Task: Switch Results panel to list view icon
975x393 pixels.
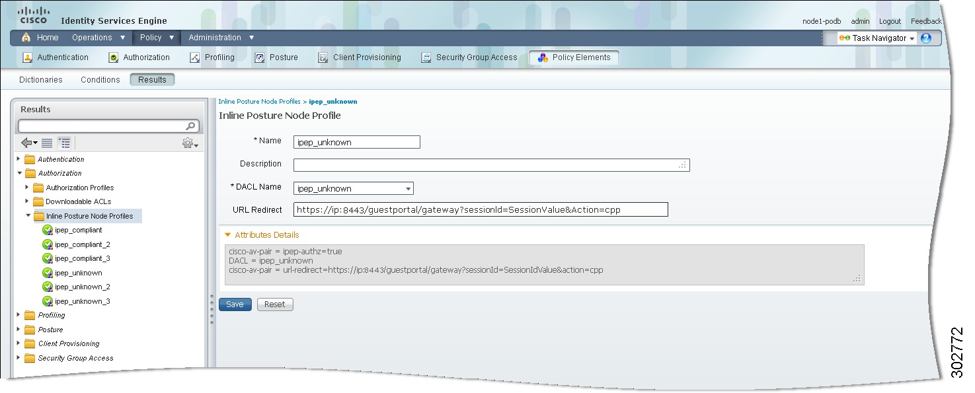Action: tap(47, 143)
